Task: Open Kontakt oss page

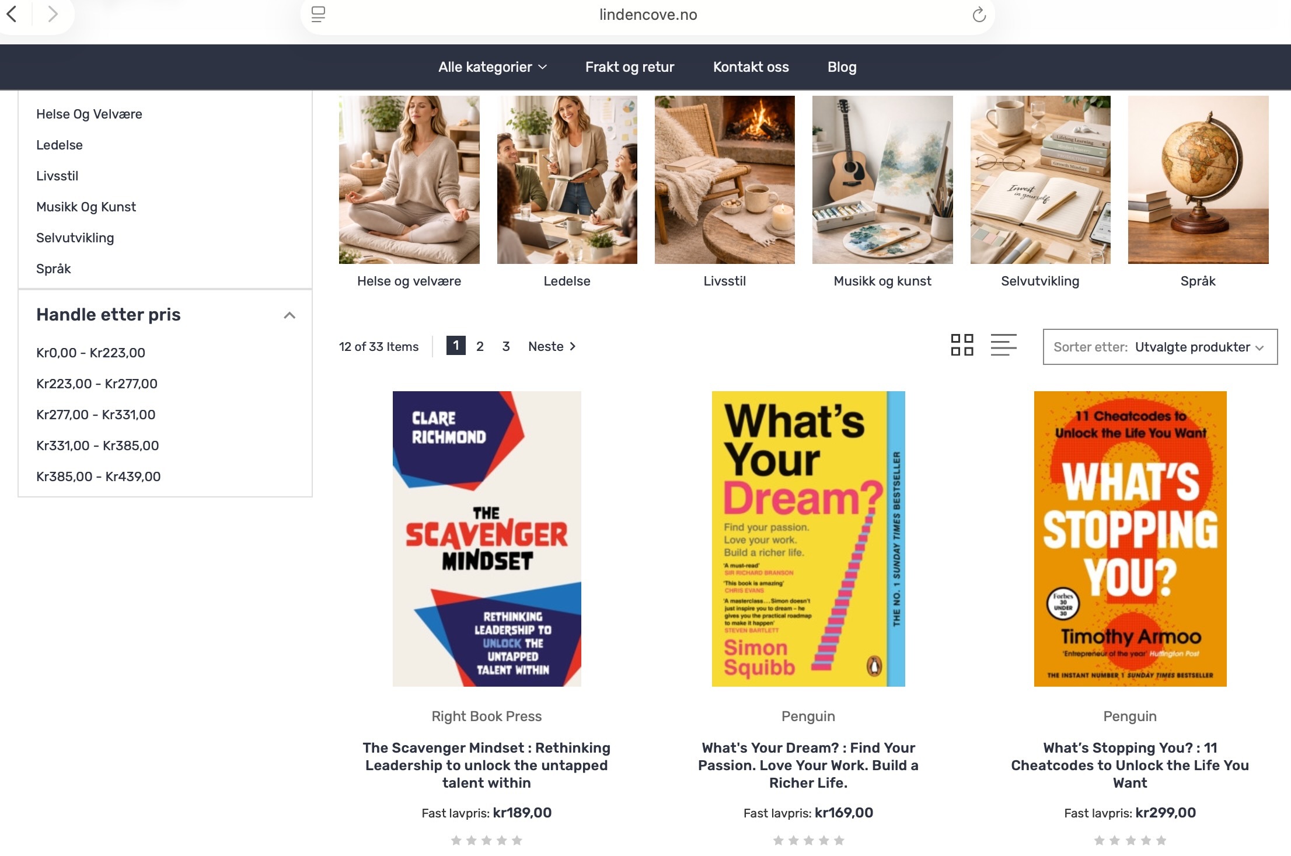Action: point(751,67)
